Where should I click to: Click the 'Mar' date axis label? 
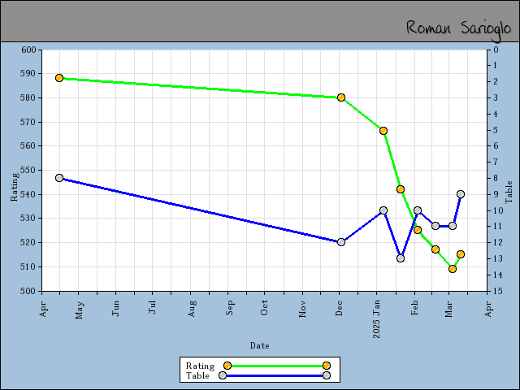coord(448,309)
